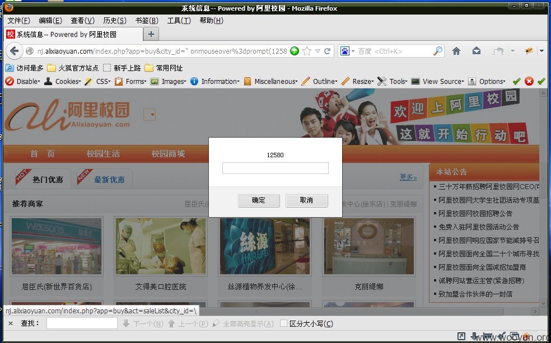
Task: Open 书签(B) menu
Action: pos(147,21)
